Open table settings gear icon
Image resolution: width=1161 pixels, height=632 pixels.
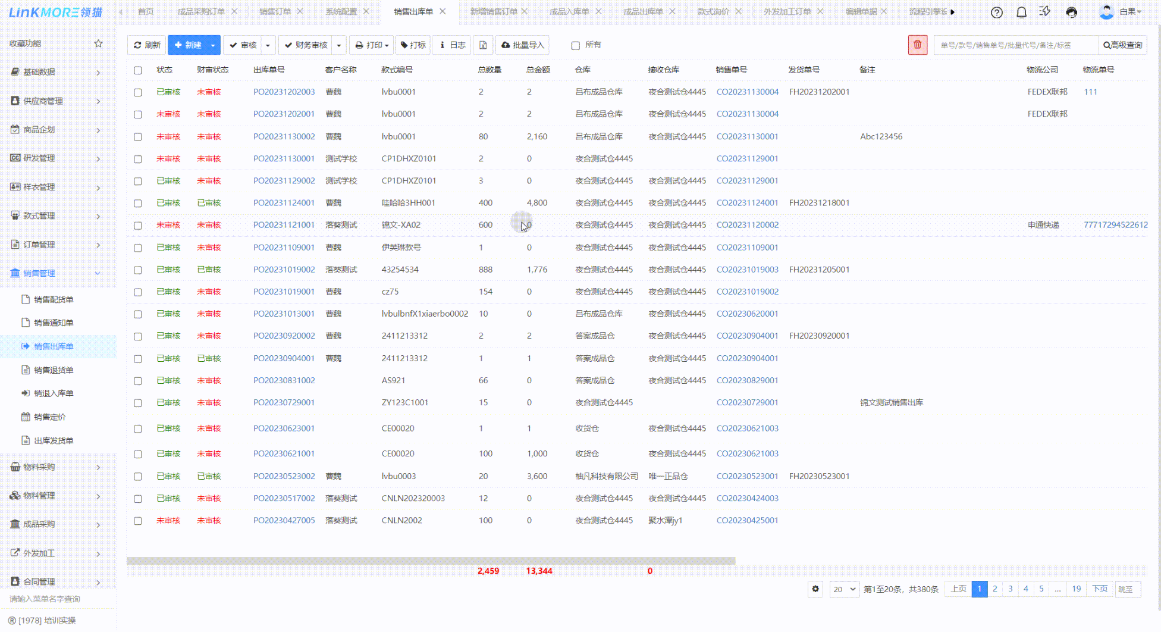pyautogui.click(x=815, y=589)
